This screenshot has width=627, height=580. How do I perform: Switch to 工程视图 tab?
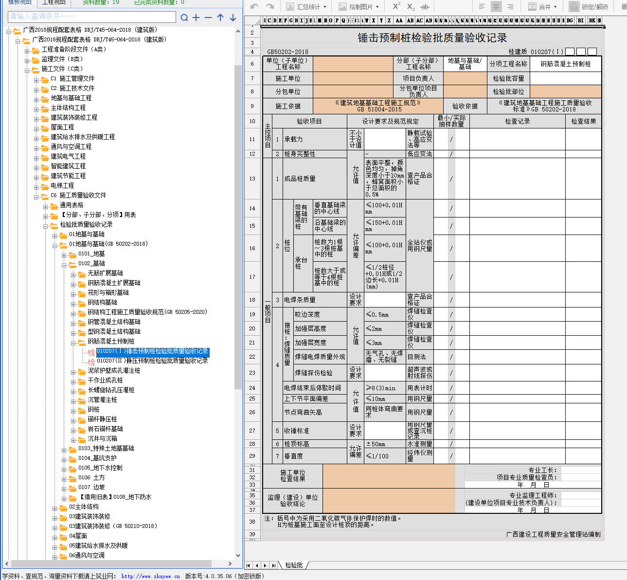54,2
